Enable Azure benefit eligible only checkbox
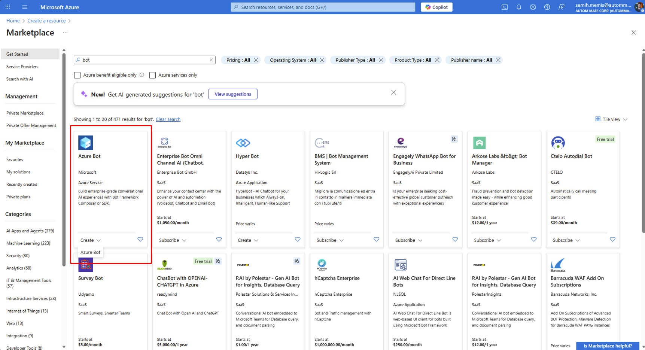The image size is (645, 350). pos(77,75)
